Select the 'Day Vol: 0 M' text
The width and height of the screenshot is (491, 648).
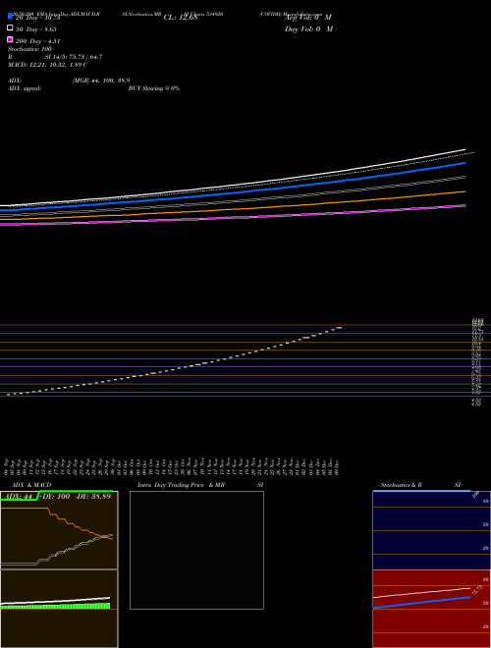(308, 29)
